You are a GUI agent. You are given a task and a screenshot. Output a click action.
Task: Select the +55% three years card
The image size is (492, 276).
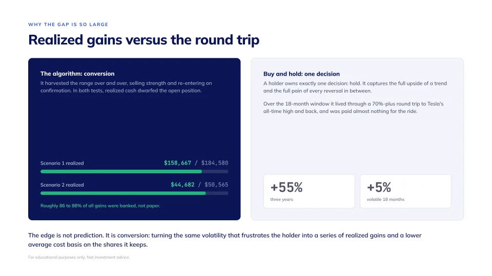coord(309,191)
